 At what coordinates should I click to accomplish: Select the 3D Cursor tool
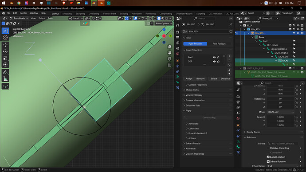point(5,37)
